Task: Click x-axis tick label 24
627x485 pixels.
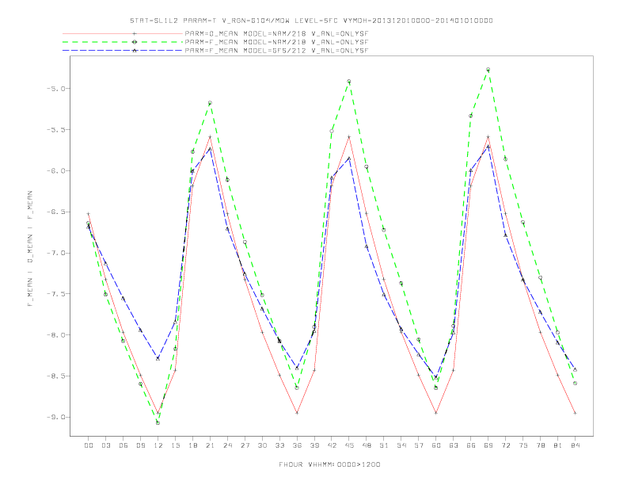Action: coord(227,445)
